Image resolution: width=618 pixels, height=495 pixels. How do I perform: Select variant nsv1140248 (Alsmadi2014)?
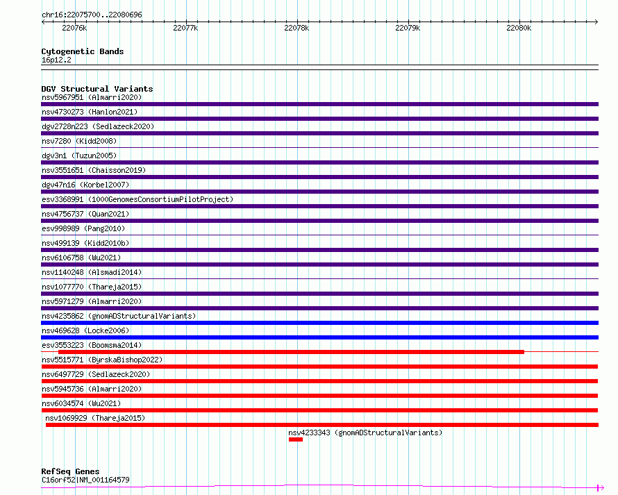[x=92, y=272]
